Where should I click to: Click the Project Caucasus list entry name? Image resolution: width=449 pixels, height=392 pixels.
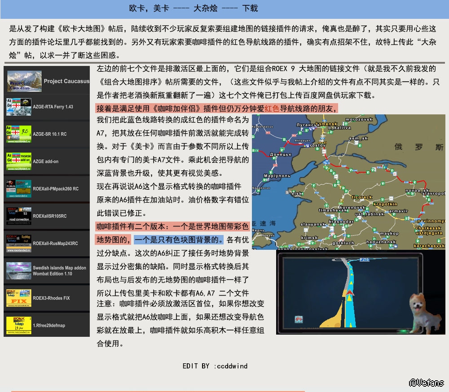(66, 81)
